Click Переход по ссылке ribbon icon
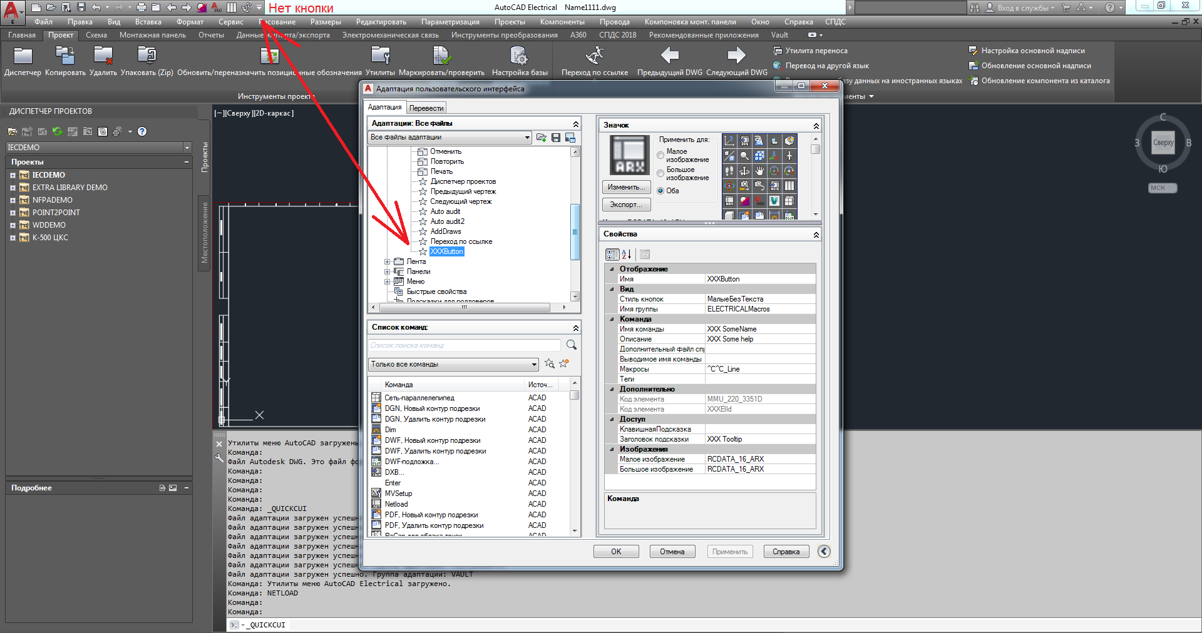This screenshot has width=1202, height=633. (x=595, y=56)
